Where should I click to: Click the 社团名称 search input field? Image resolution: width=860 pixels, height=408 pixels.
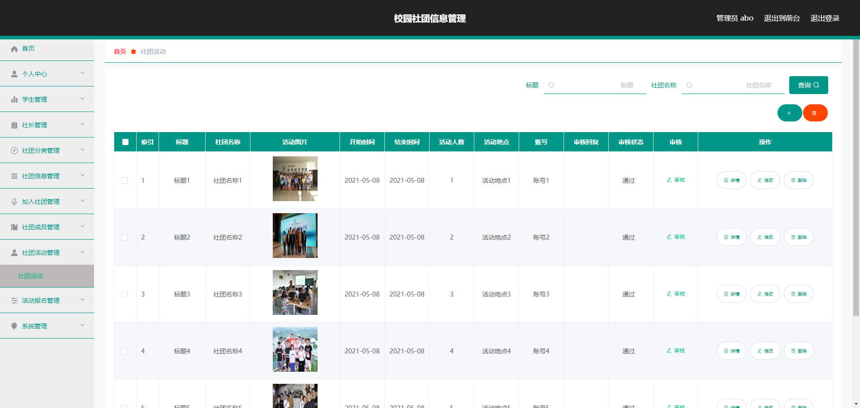pyautogui.click(x=733, y=85)
